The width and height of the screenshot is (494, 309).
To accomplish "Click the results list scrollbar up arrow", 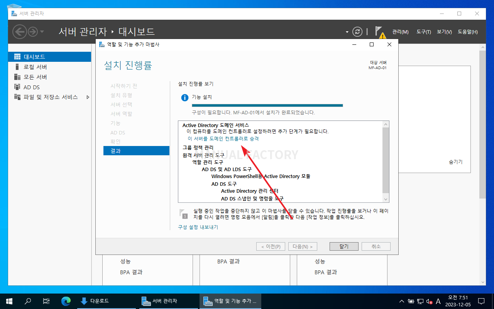I will coord(386,124).
